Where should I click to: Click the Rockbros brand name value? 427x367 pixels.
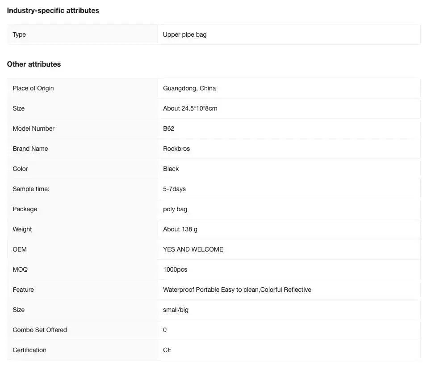pyautogui.click(x=176, y=149)
